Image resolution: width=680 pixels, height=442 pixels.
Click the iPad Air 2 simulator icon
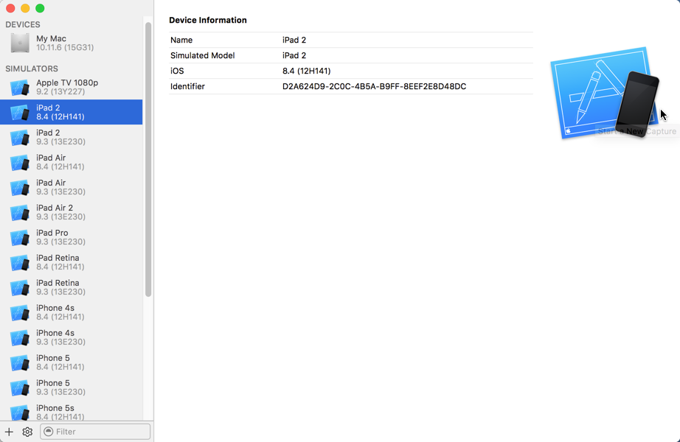[19, 212]
